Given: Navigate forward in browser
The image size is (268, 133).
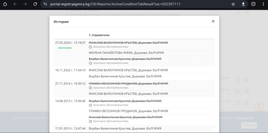Looking at the screenshot, I should pos(25,4).
